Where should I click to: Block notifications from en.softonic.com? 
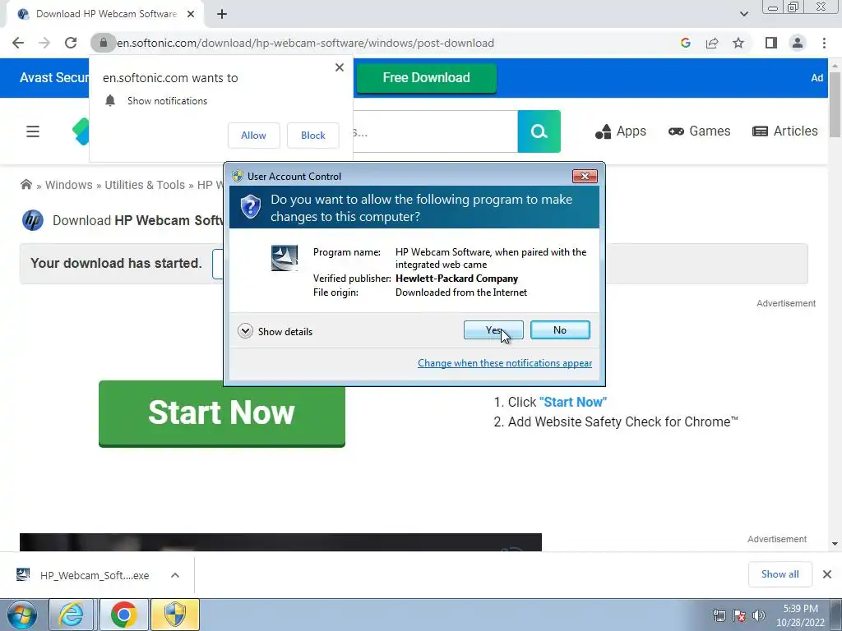[x=313, y=136]
